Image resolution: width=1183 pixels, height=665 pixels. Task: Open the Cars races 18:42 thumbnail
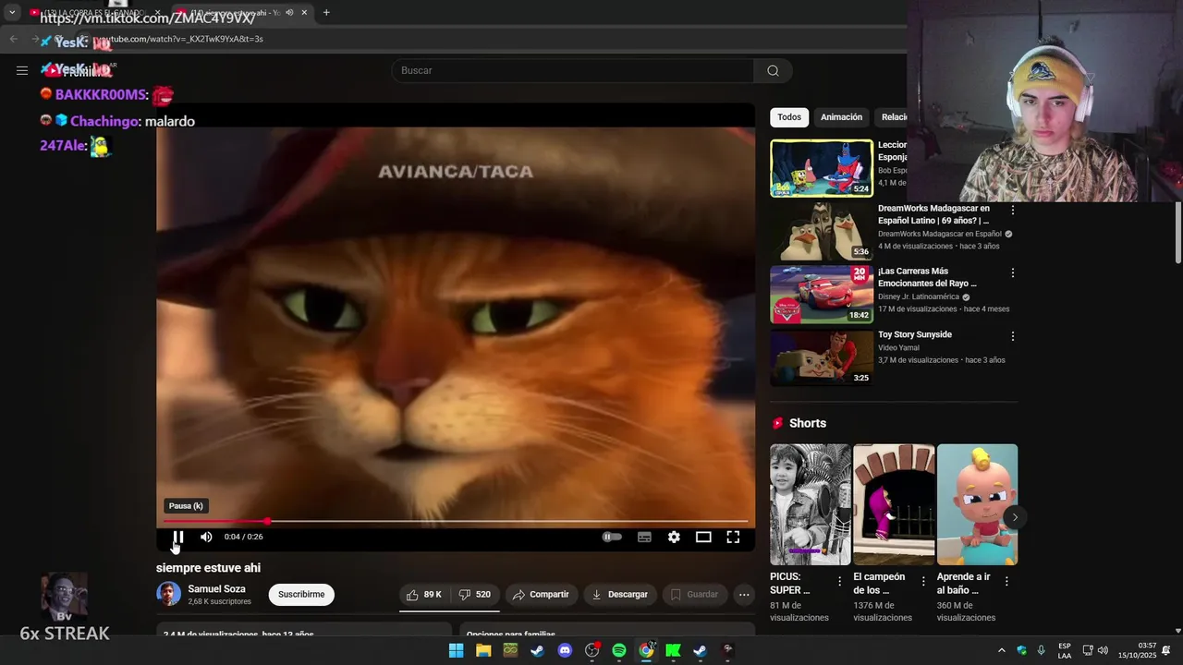click(822, 295)
